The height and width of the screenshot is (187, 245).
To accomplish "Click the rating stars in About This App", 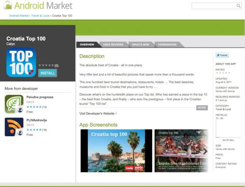I will [223, 73].
